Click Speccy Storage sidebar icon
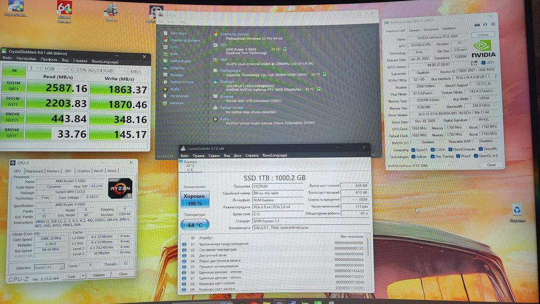The width and height of the screenshot is (540, 304). tap(165, 75)
